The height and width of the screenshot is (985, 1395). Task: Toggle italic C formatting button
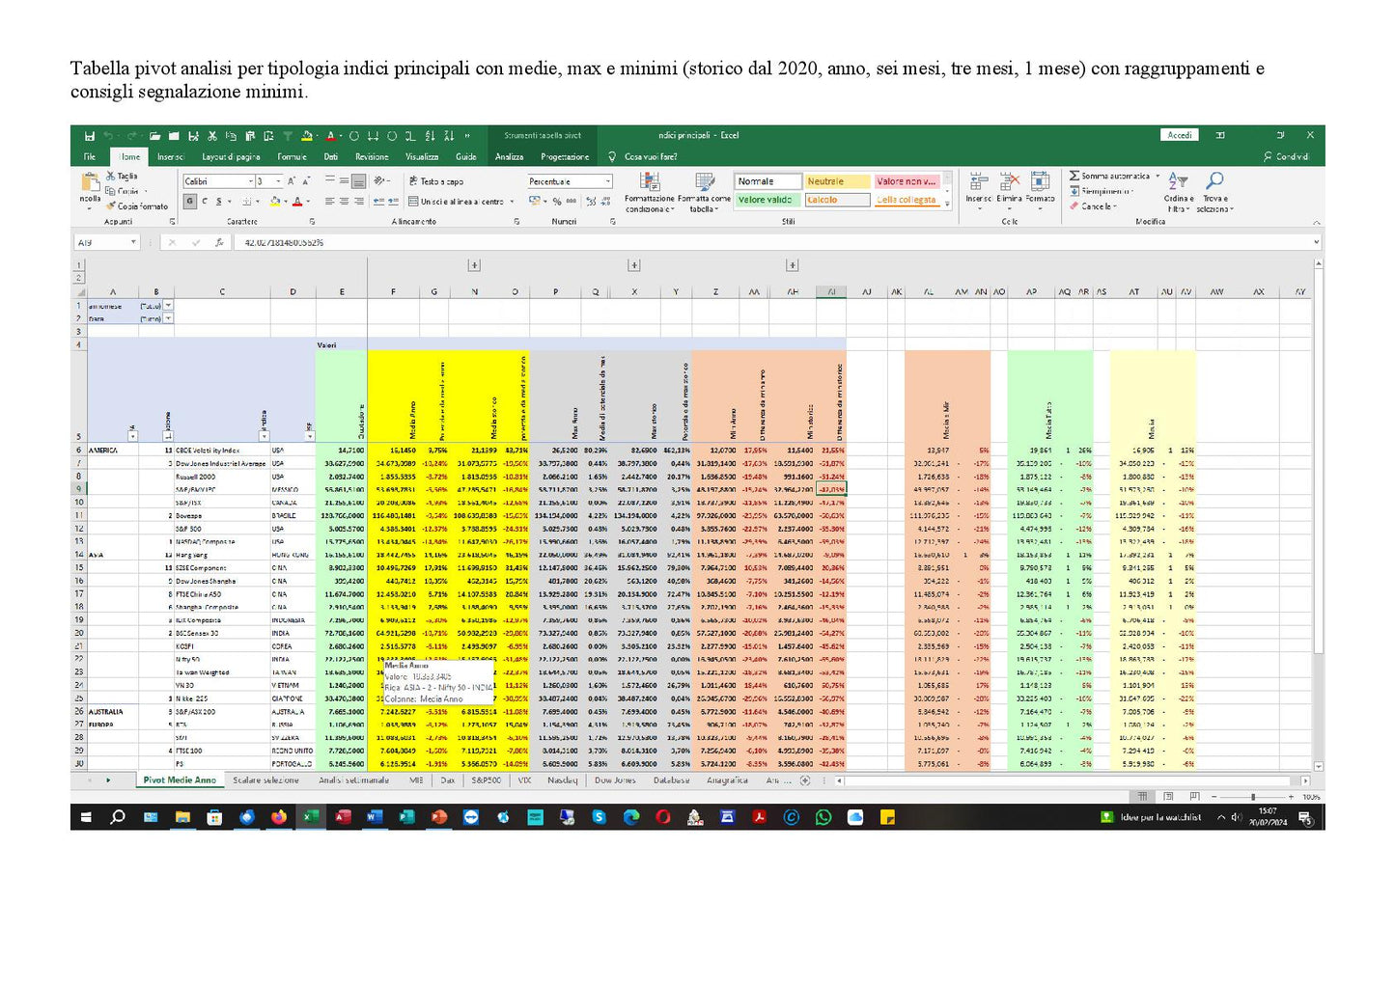click(x=205, y=201)
